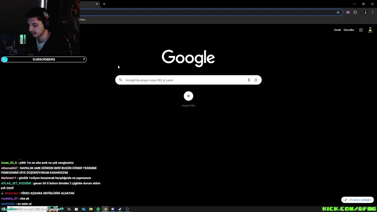Click the Google search box

188,80
